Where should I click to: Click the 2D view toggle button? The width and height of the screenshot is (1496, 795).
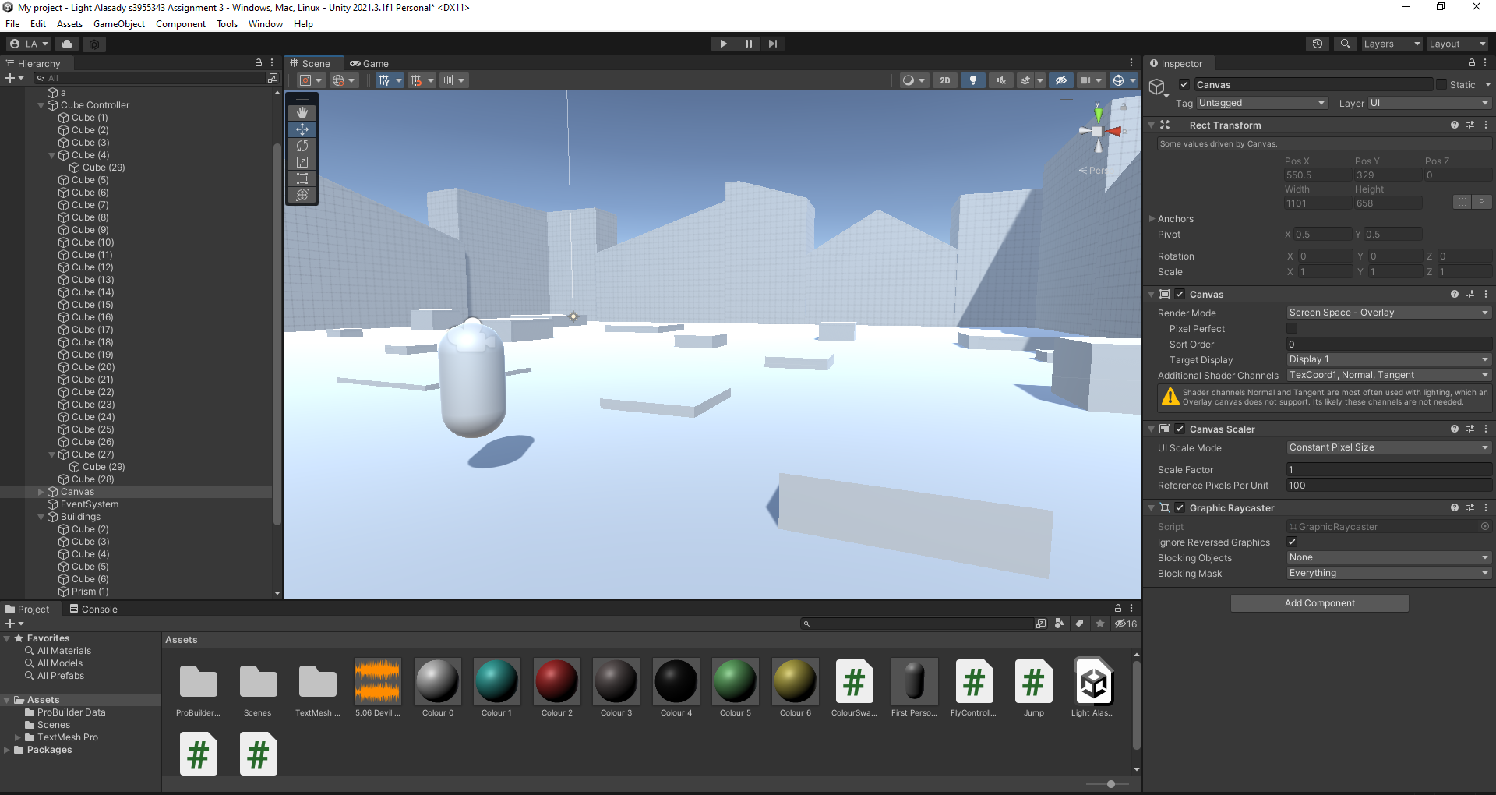[x=944, y=79]
